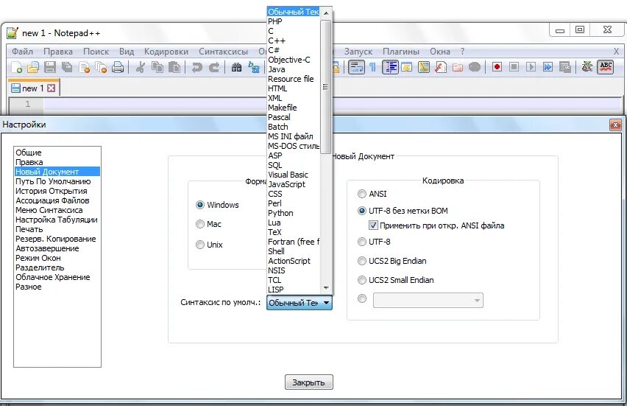Open the Плагины menu
The width and height of the screenshot is (627, 406).
pos(401,52)
